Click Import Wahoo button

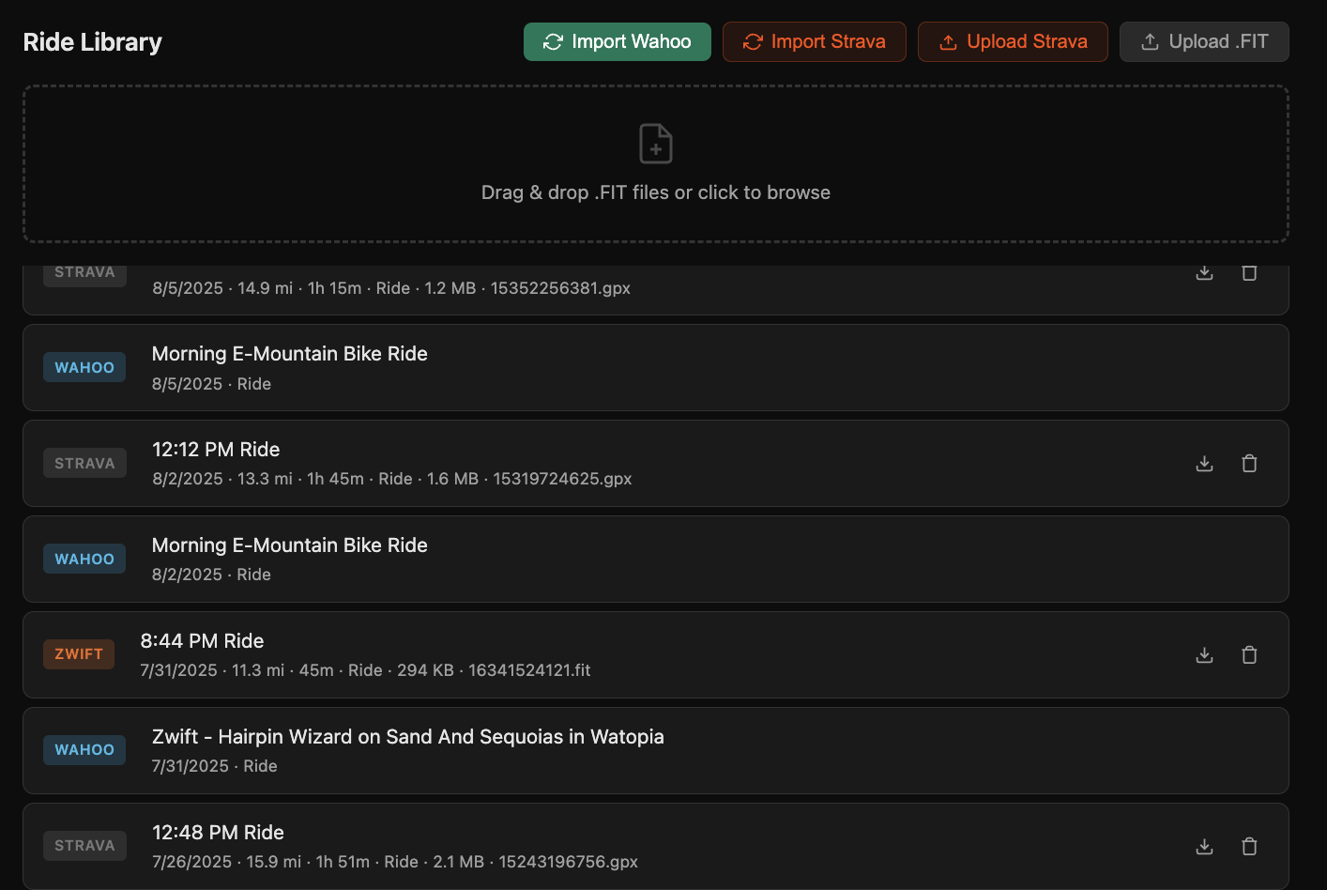coord(617,42)
